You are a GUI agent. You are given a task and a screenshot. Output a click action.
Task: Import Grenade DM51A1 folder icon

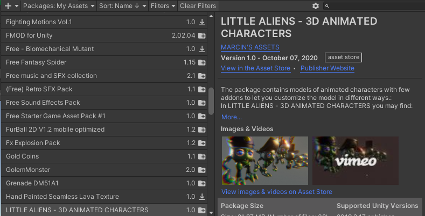(x=201, y=184)
